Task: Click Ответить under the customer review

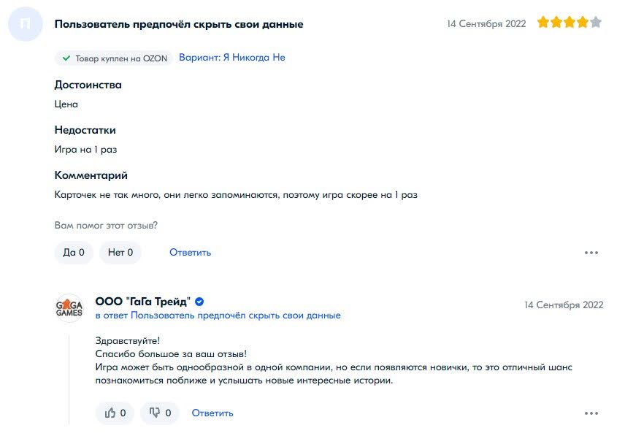Action: (x=190, y=253)
